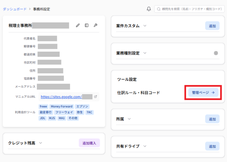Click the 都道府県 field label
The height and width of the screenshot is (162, 227).
point(30,54)
